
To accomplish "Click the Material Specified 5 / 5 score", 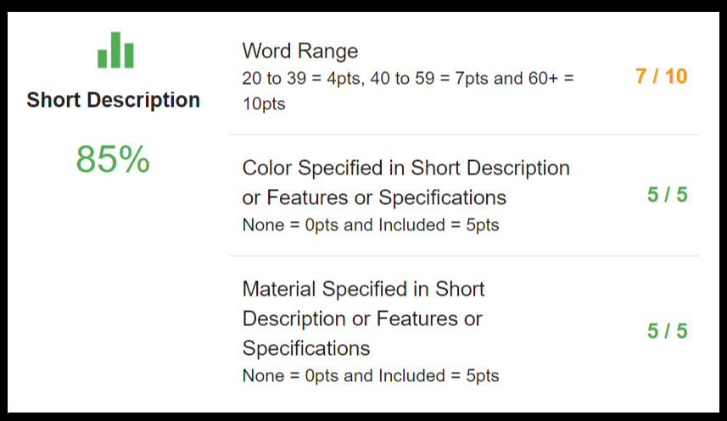I will pyautogui.click(x=667, y=330).
